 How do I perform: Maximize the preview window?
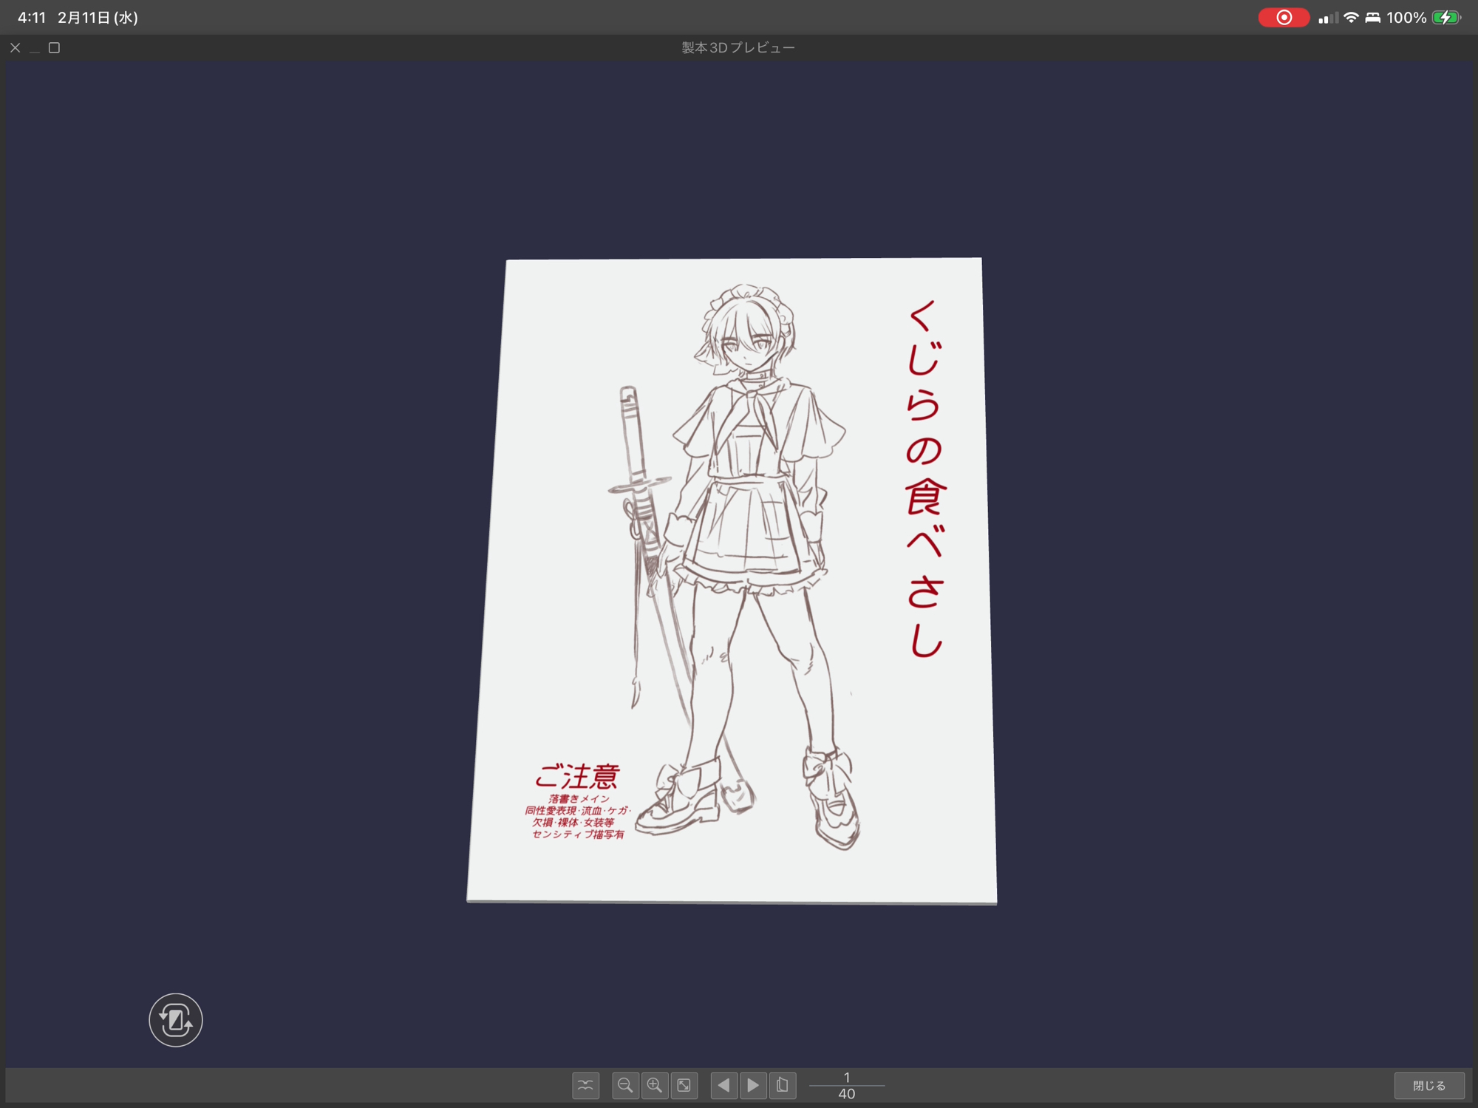[x=54, y=48]
